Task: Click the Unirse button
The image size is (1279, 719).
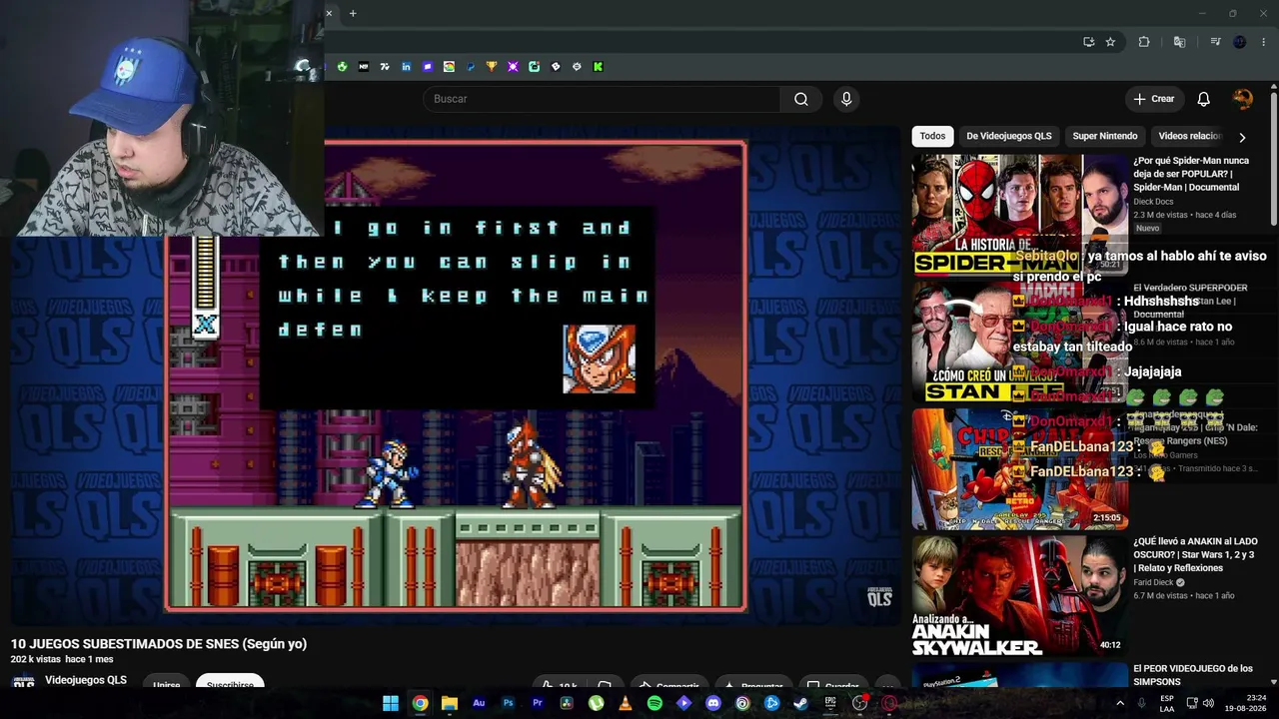Action: point(167,685)
